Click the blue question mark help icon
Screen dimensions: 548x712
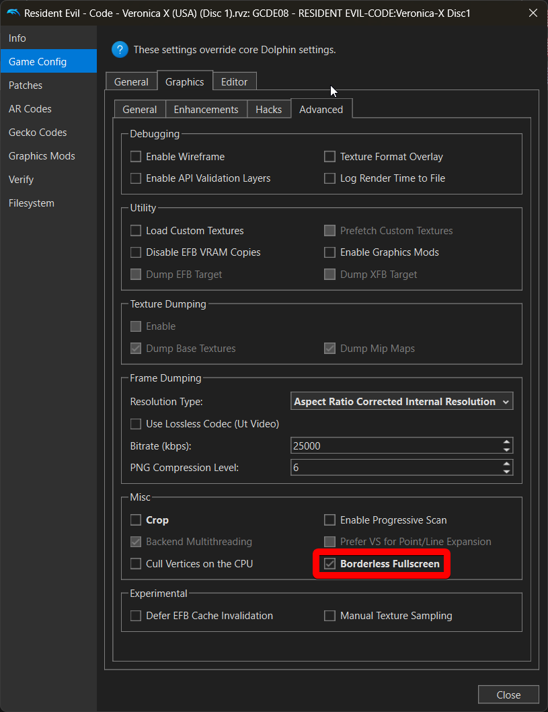[120, 50]
